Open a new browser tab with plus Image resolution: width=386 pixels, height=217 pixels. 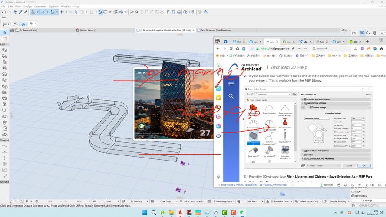(x=367, y=42)
